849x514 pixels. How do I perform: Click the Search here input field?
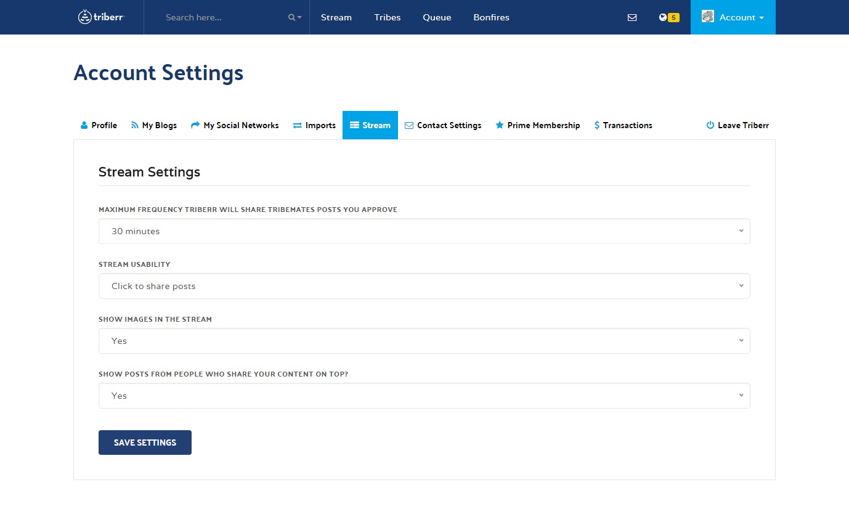click(x=222, y=17)
